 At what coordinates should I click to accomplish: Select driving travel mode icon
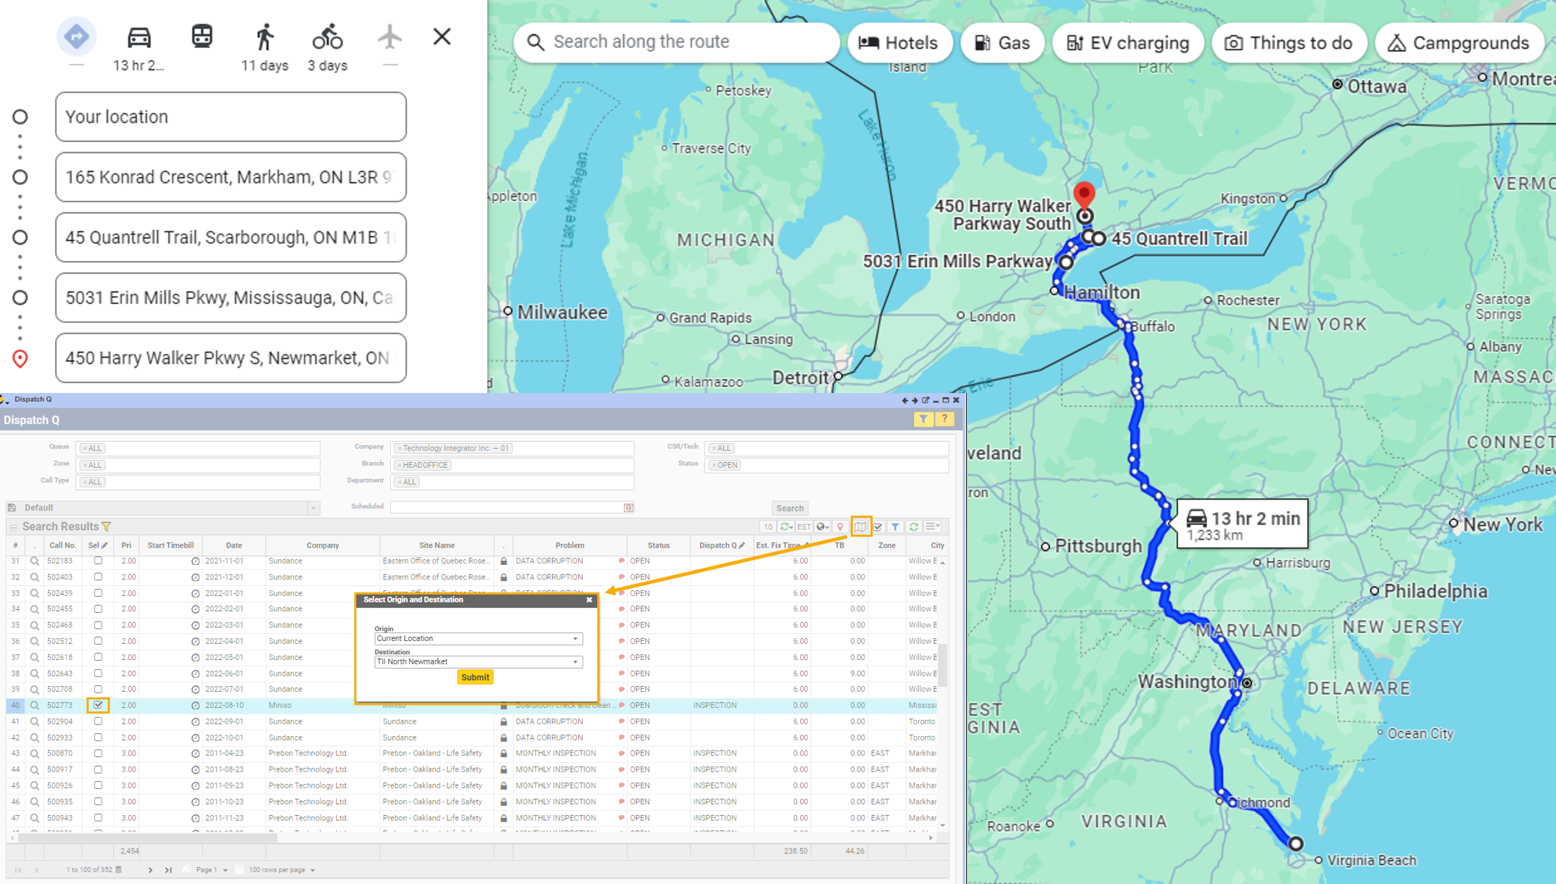coord(139,37)
